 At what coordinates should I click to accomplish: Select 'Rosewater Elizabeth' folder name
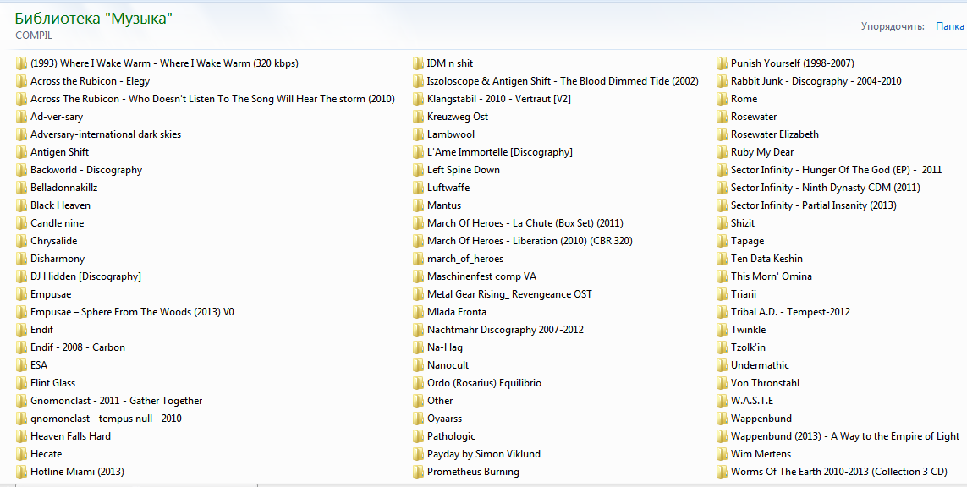pyautogui.click(x=775, y=134)
